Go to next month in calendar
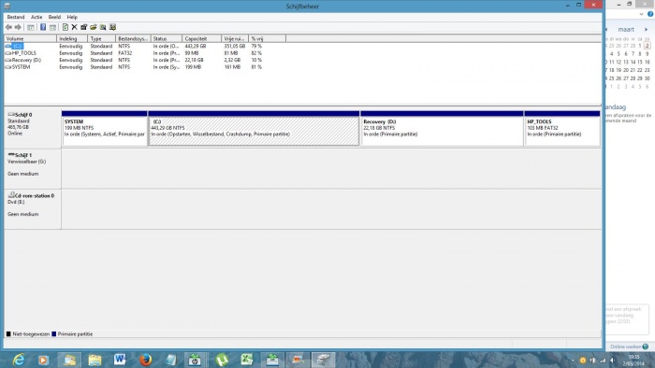The width and height of the screenshot is (655, 368). pyautogui.click(x=647, y=30)
